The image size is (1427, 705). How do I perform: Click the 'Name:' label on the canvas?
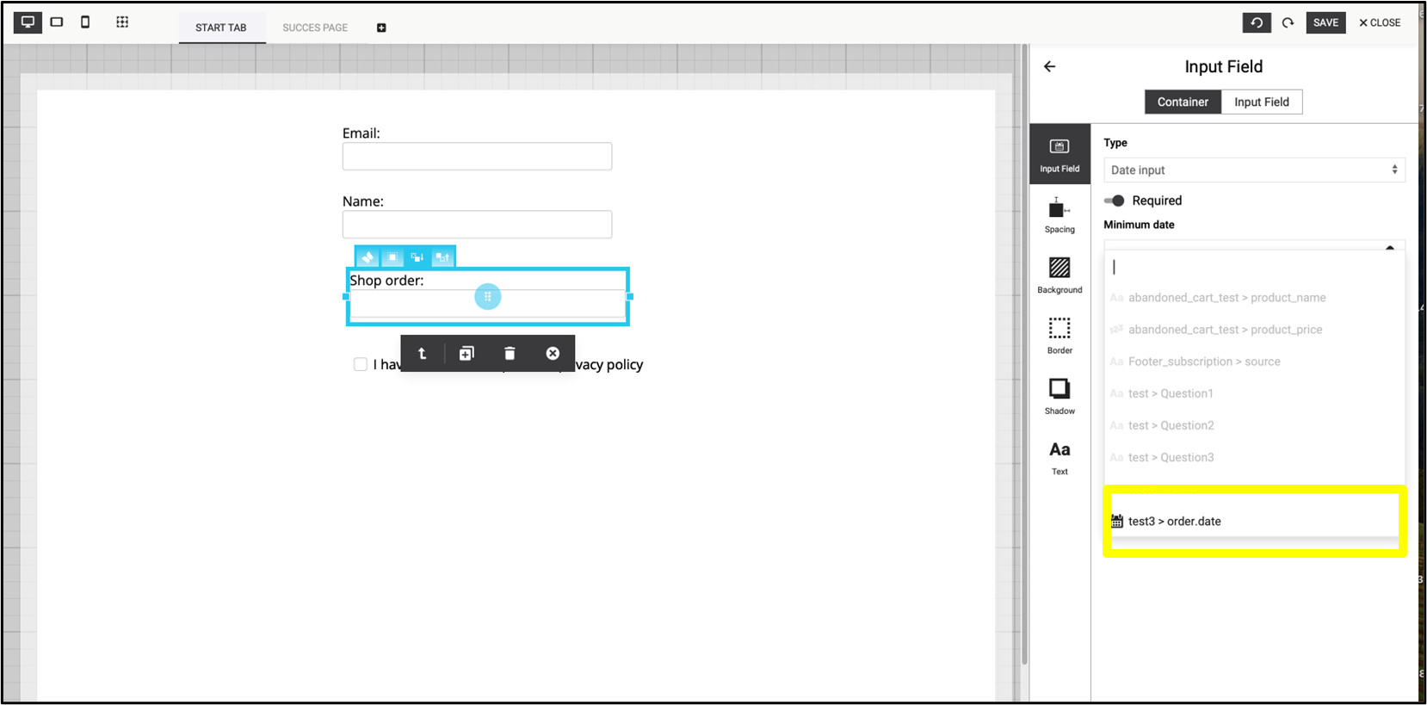(363, 201)
